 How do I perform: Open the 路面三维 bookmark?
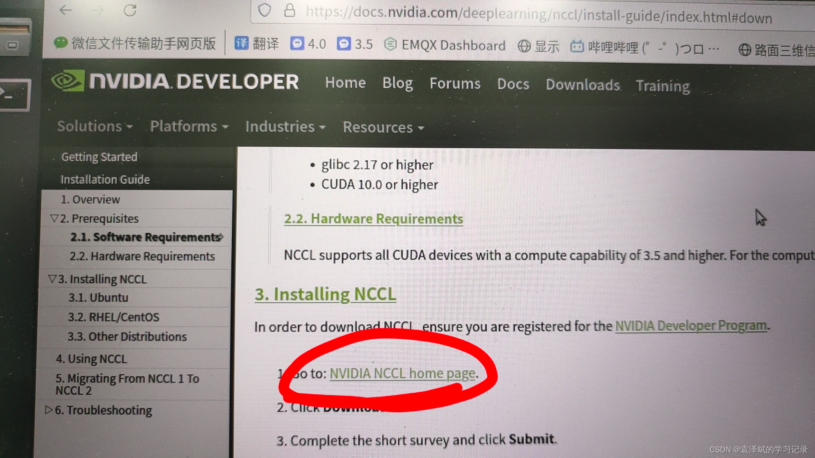776,50
